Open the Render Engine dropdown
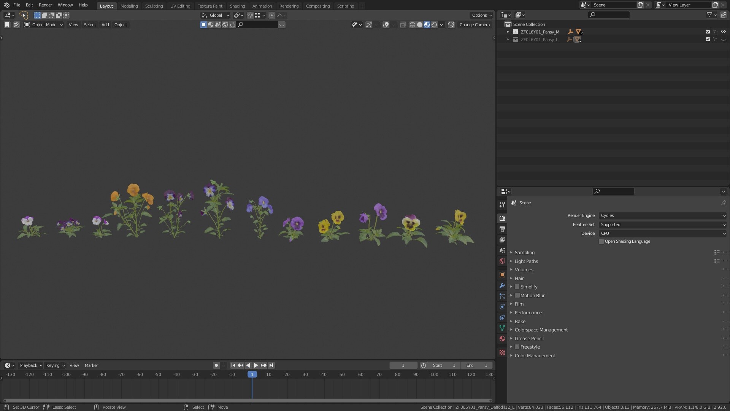Viewport: 730px width, 411px height. 663,216
